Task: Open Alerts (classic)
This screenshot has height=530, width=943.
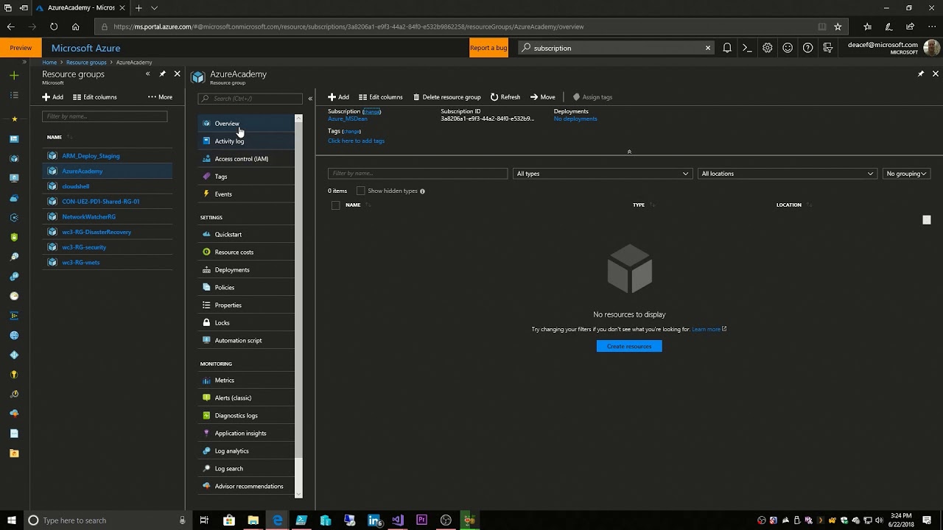Action: [247, 397]
